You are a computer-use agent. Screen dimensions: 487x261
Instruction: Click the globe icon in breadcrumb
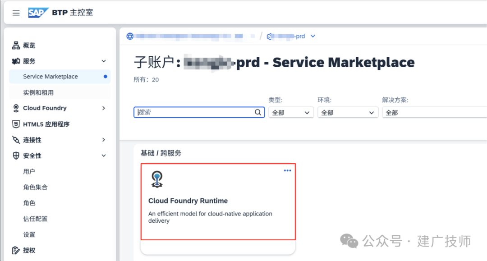pos(130,37)
